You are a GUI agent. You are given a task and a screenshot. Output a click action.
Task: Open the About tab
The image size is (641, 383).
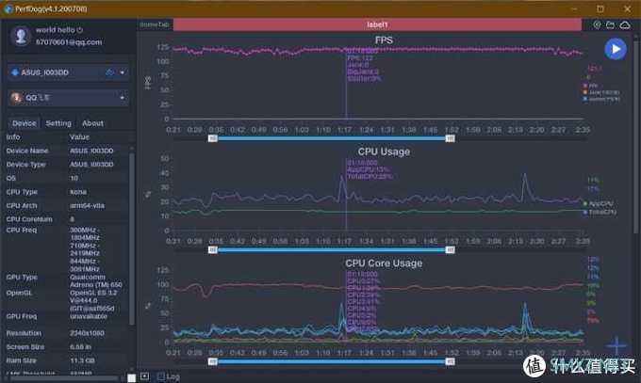click(x=92, y=123)
